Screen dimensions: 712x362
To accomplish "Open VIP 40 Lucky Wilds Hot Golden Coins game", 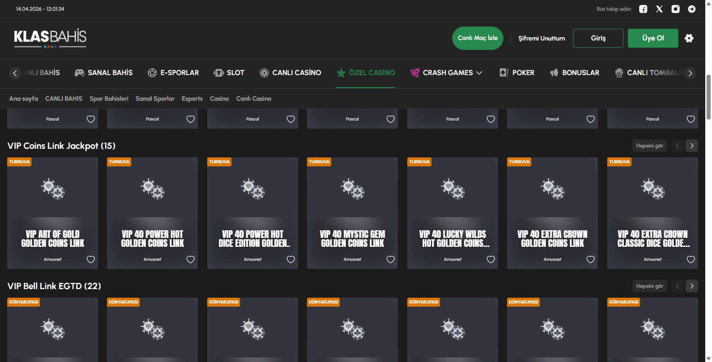I will click(453, 213).
